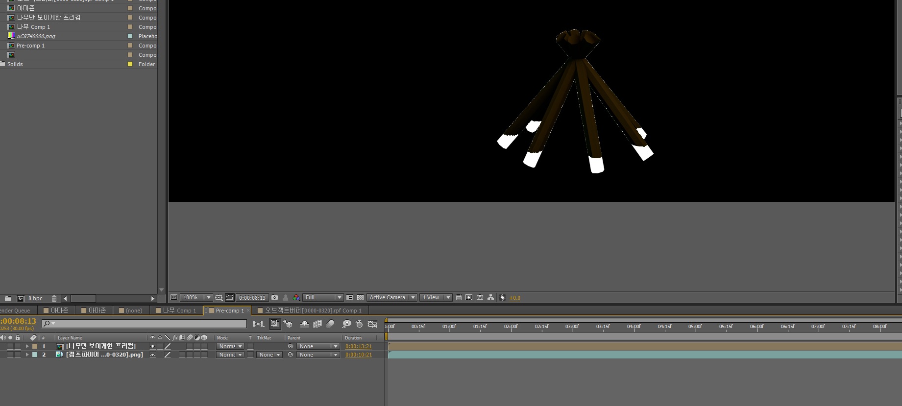
Task: Open Parent None dropdown for layer 1
Action: coord(318,346)
